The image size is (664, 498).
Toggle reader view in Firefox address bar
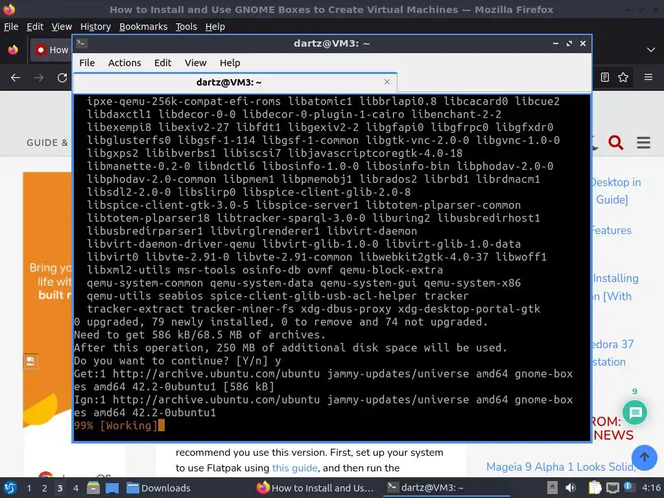605,77
